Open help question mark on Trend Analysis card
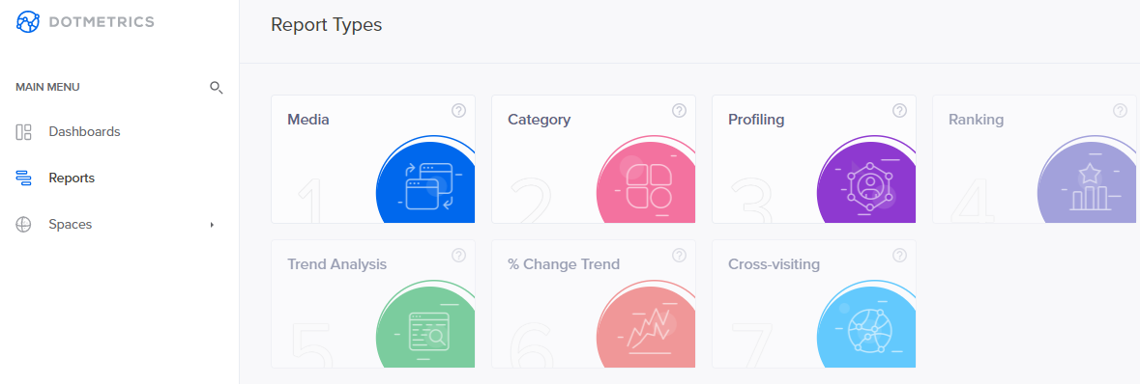Viewport: 1140px width, 384px height. pos(458,255)
